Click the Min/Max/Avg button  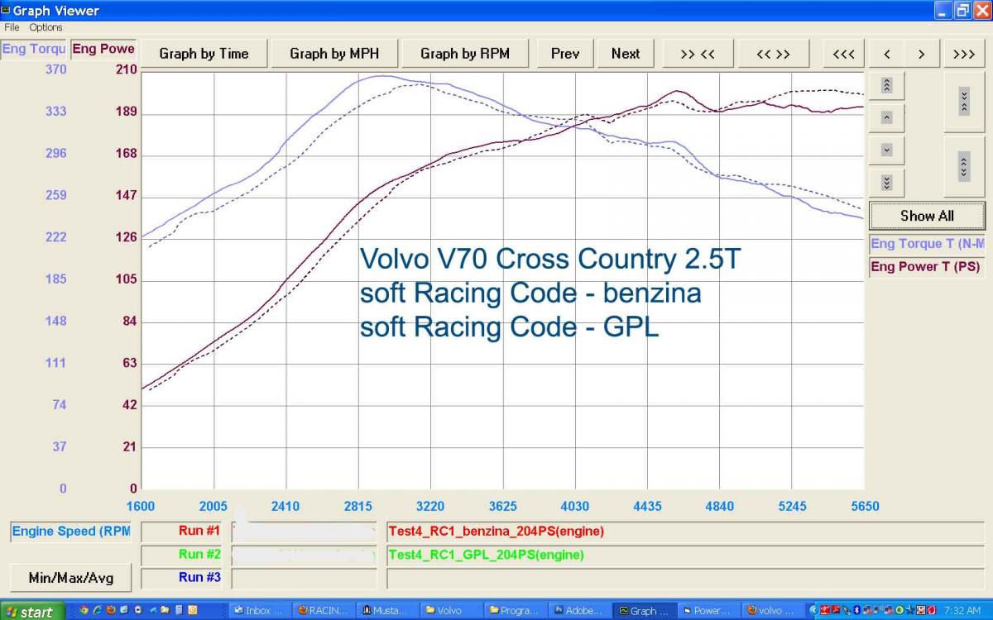tap(70, 578)
